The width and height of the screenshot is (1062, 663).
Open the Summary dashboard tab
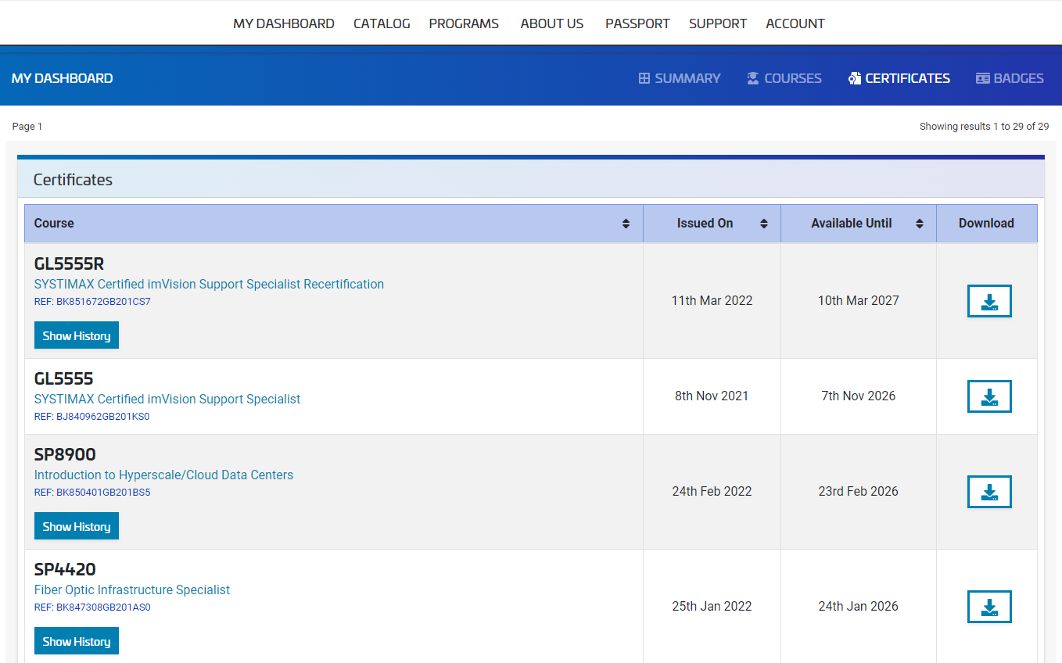tap(680, 78)
